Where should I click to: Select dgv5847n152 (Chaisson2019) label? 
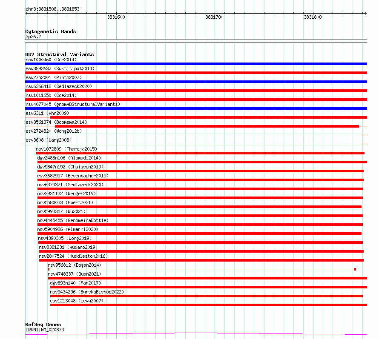pyautogui.click(x=70, y=167)
